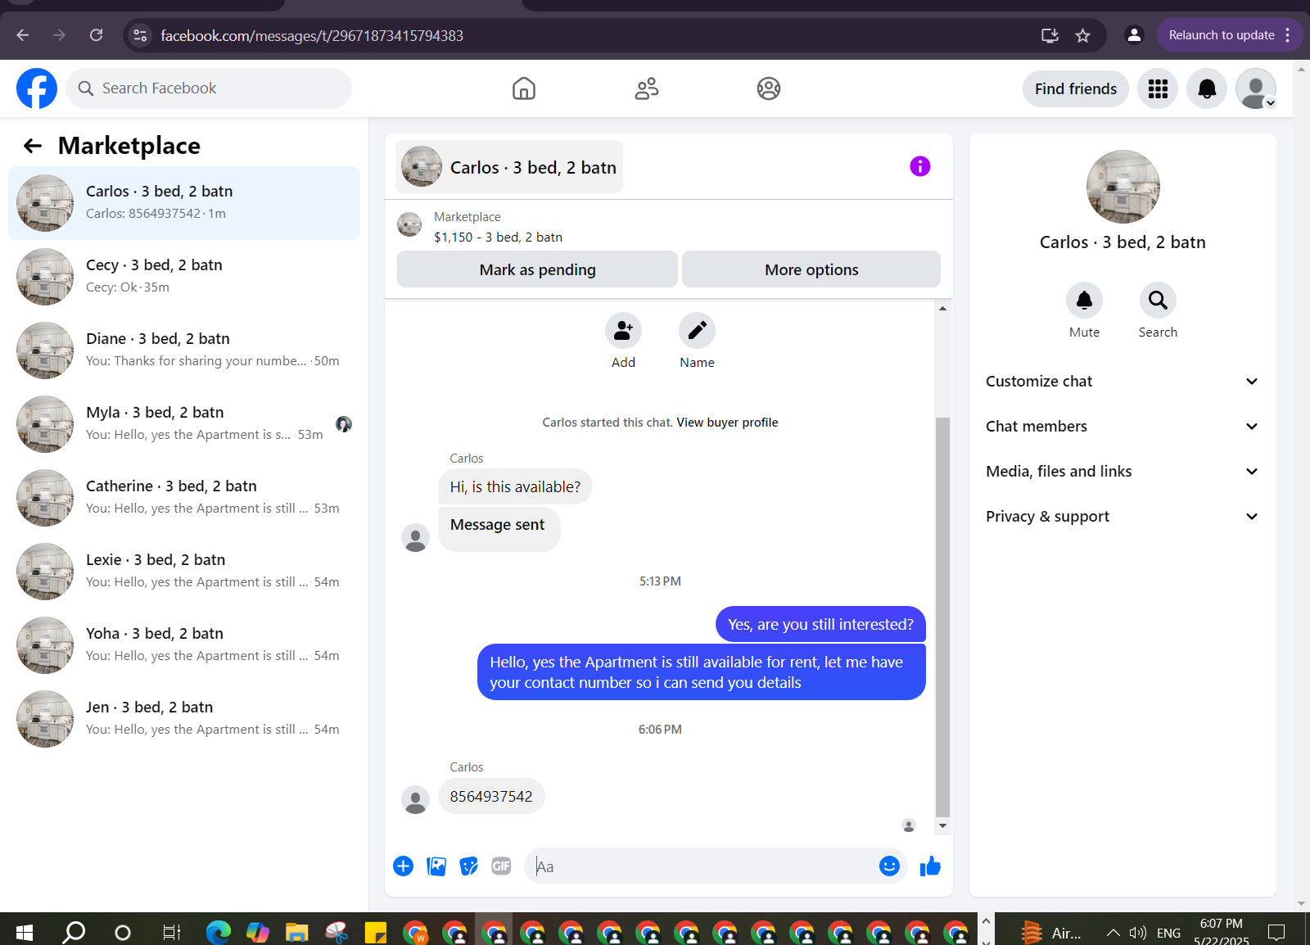The width and height of the screenshot is (1310, 945).
Task: Open the Yoha conversation
Action: (x=184, y=645)
